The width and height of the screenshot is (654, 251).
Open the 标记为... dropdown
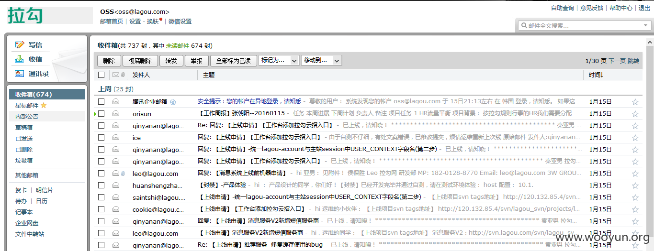point(279,60)
